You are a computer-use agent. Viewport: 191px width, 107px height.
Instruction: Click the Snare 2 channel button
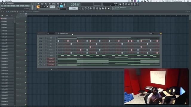coord(51,50)
